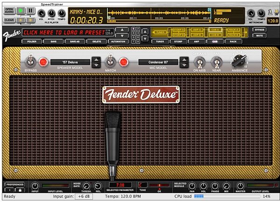280x202 pixels.
Task: Turn the metronome VOL knob
Action: (251, 14)
